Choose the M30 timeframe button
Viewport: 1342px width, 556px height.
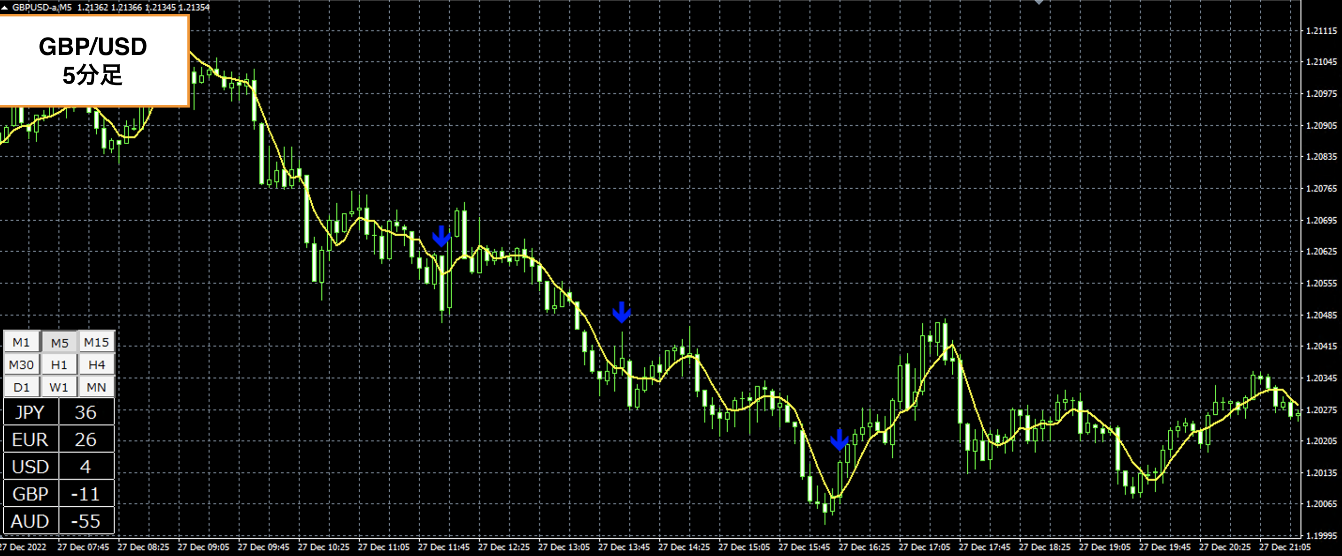coord(21,365)
